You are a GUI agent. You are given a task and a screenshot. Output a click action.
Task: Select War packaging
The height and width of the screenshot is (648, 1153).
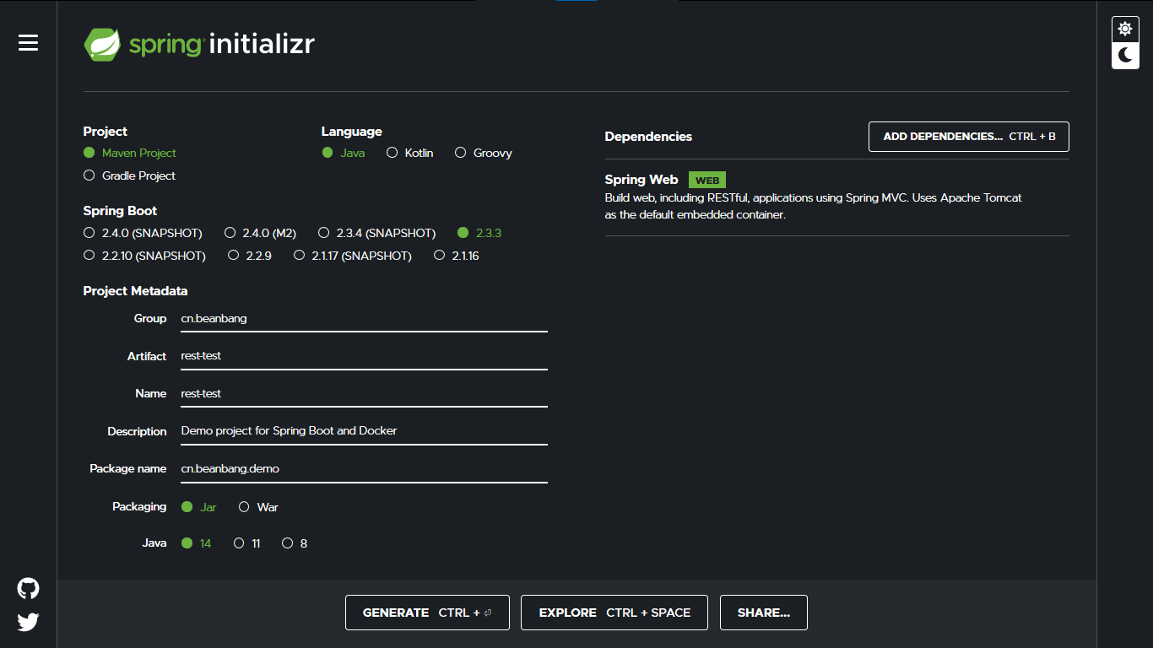coord(258,507)
